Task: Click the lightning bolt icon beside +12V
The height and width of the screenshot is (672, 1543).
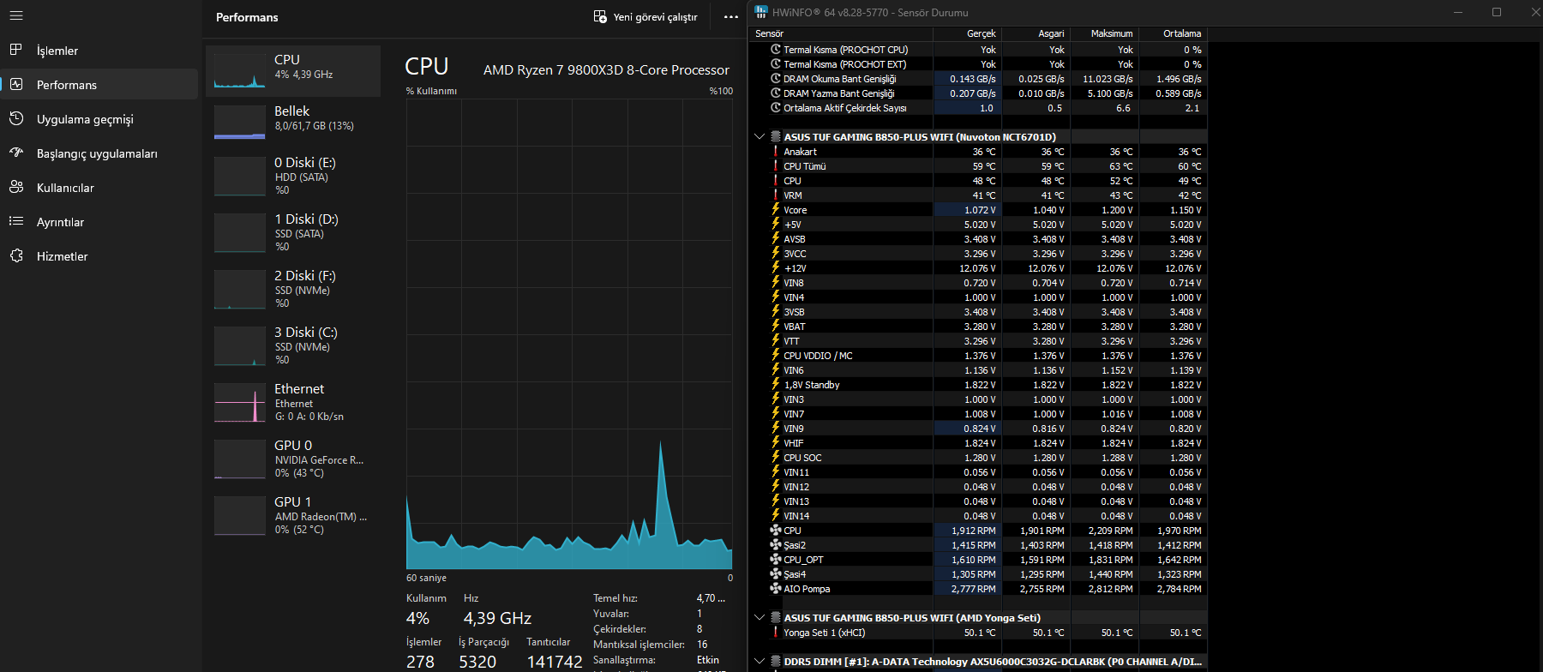Action: click(x=776, y=268)
